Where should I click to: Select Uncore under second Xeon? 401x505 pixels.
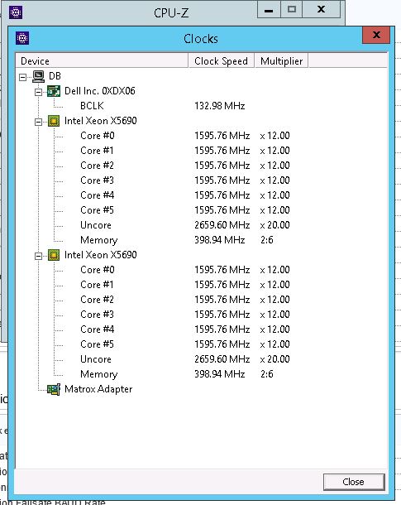[96, 359]
